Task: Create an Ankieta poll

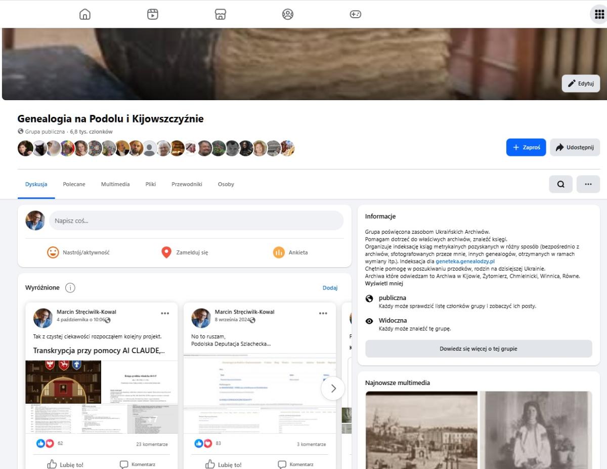Action: [290, 252]
